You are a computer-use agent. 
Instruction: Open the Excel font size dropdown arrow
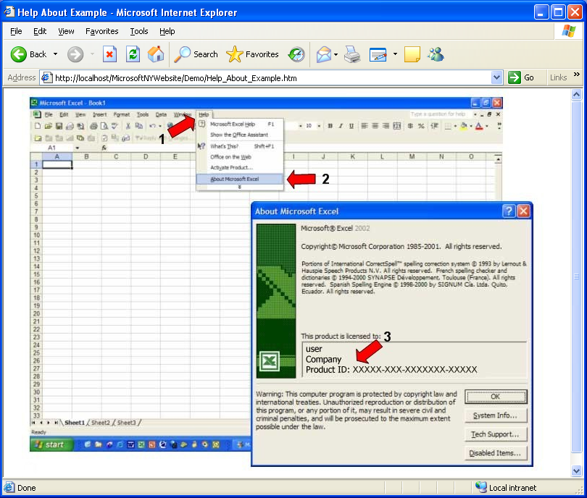319,126
